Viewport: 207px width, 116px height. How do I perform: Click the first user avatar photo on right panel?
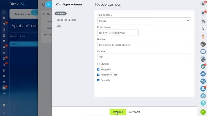[x=203, y=44]
